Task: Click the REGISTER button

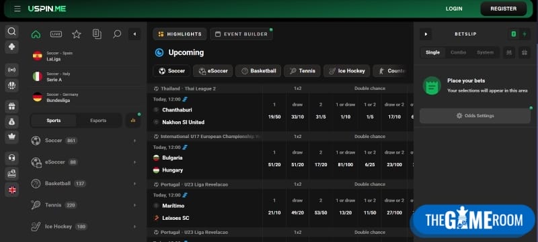Action: (x=503, y=9)
